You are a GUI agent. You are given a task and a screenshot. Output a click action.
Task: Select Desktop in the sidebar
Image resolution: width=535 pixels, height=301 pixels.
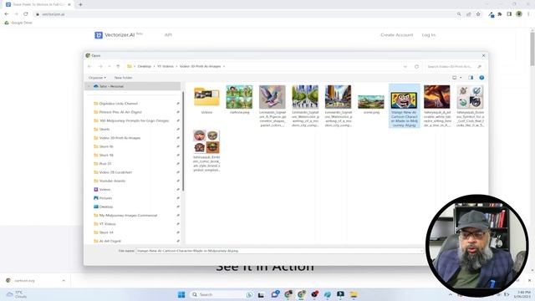pyautogui.click(x=106, y=207)
